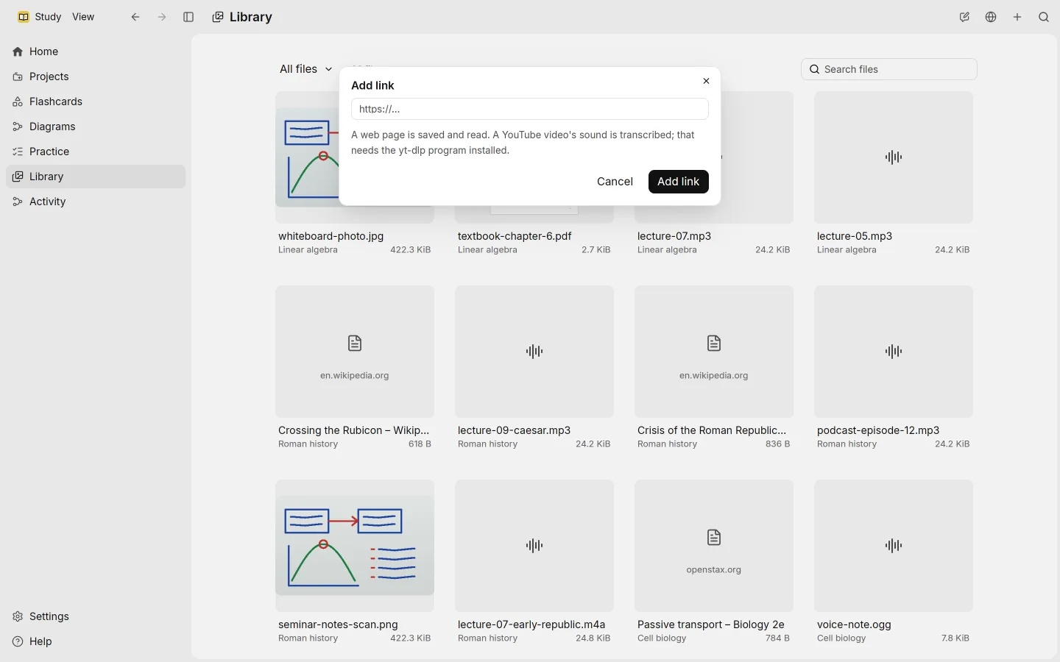Click the Practice icon in sidebar
Image resolution: width=1060 pixels, height=662 pixels.
click(x=18, y=152)
